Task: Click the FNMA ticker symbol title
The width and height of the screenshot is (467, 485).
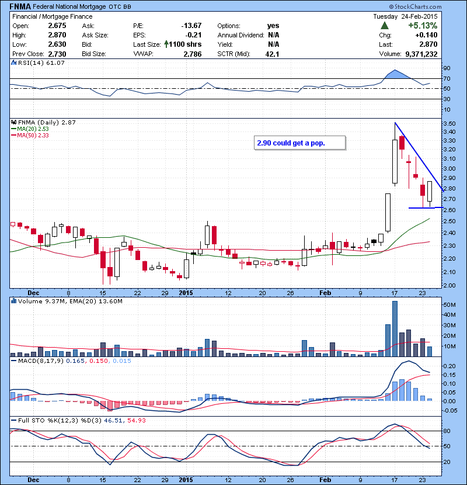Action: tap(20, 6)
